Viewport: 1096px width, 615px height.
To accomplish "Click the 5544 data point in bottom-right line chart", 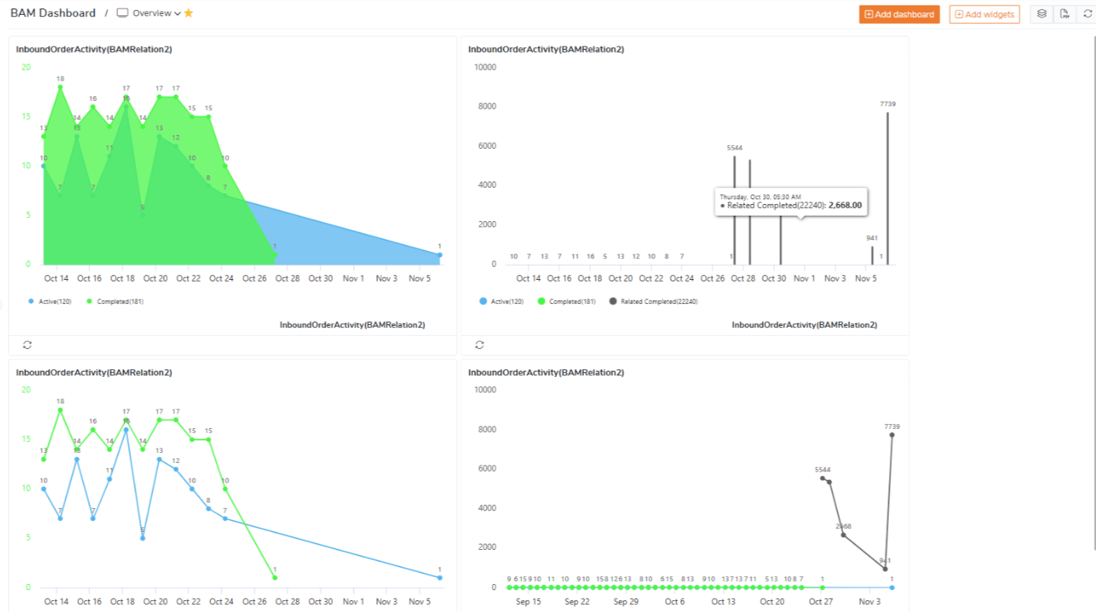I will click(822, 478).
